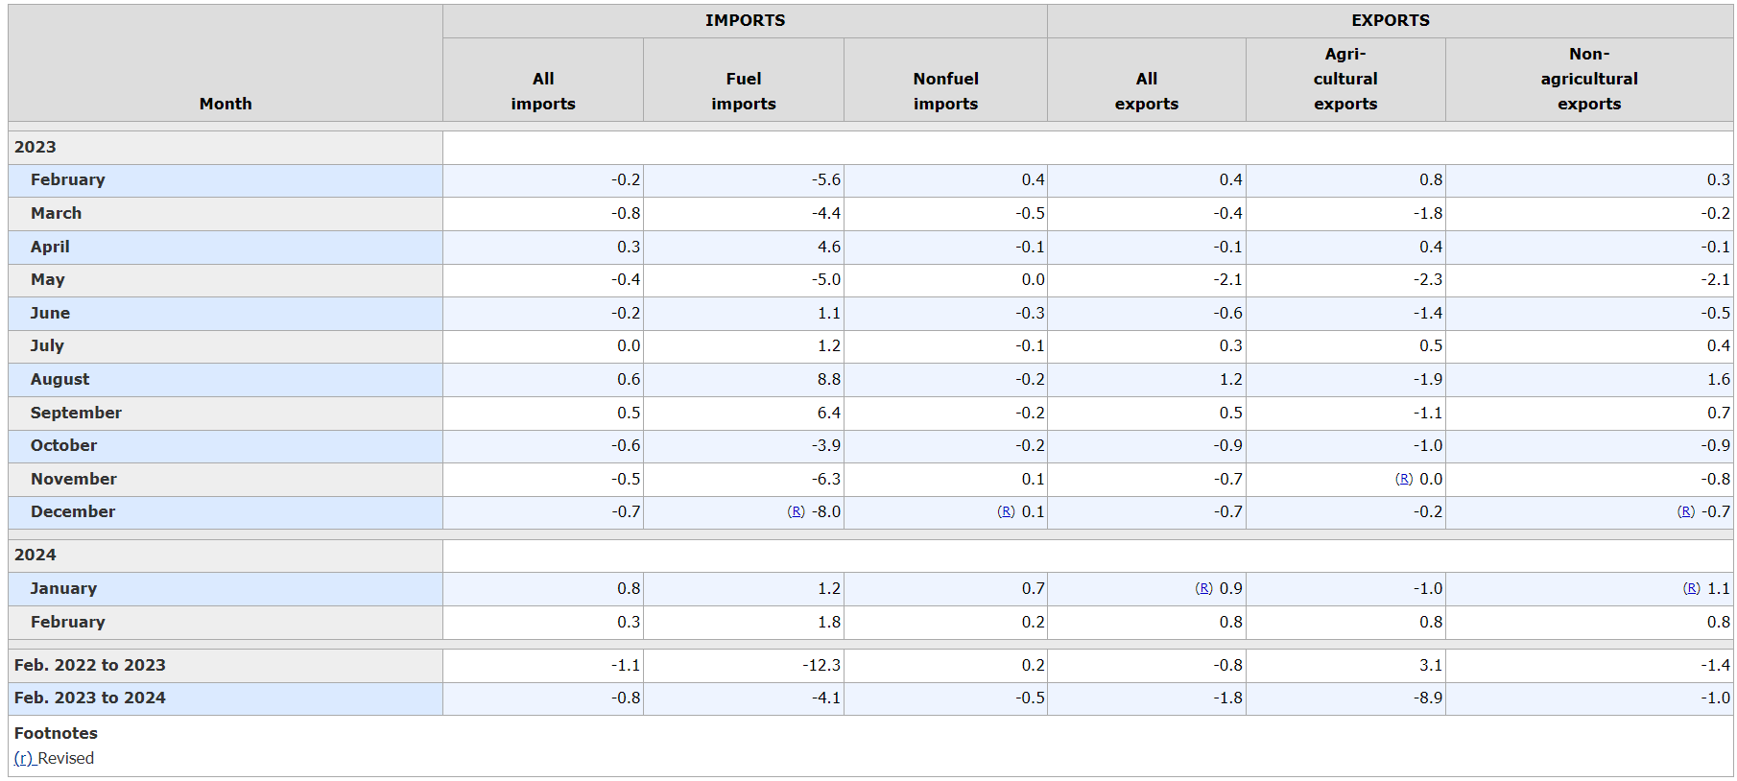
Task: Click the August row label
Action: [x=59, y=379]
